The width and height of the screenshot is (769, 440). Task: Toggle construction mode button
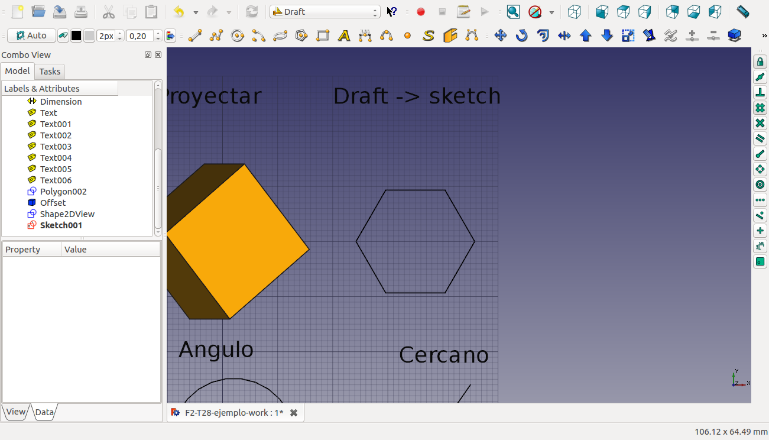coord(63,36)
